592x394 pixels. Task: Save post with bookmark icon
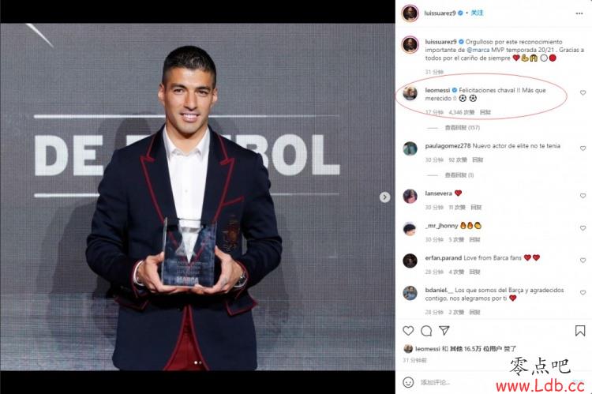click(x=580, y=331)
